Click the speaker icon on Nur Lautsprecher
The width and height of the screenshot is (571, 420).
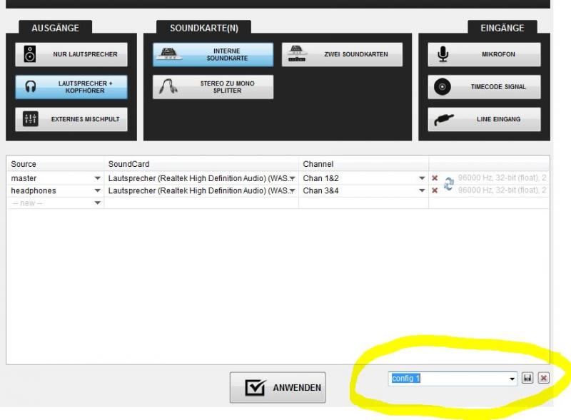tap(30, 54)
